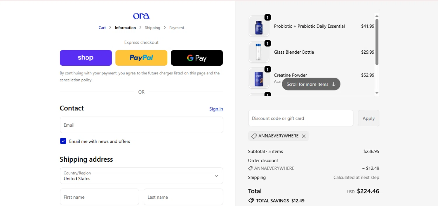Focus the Last name field

pos(183,197)
